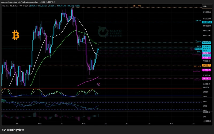Click the change value -205.52 (-0.25%)

pos(73,6)
